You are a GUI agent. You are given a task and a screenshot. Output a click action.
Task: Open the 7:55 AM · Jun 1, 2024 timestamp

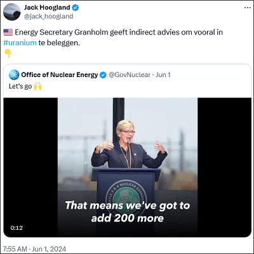pos(35,249)
